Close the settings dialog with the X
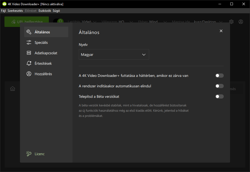The height and width of the screenshot is (172, 250). point(221,31)
